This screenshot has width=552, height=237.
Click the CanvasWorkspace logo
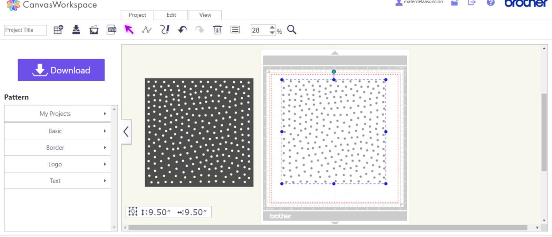pyautogui.click(x=52, y=5)
